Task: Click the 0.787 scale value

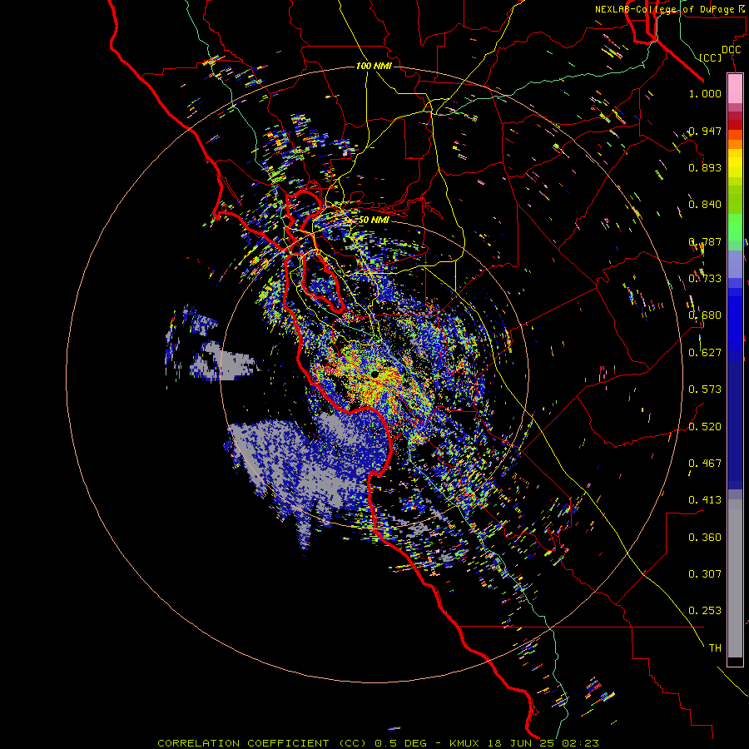Action: click(705, 241)
